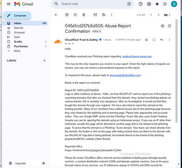182x168 pixels.
Task: Reply to the Cloudflare message
Action: (x=162, y=40)
